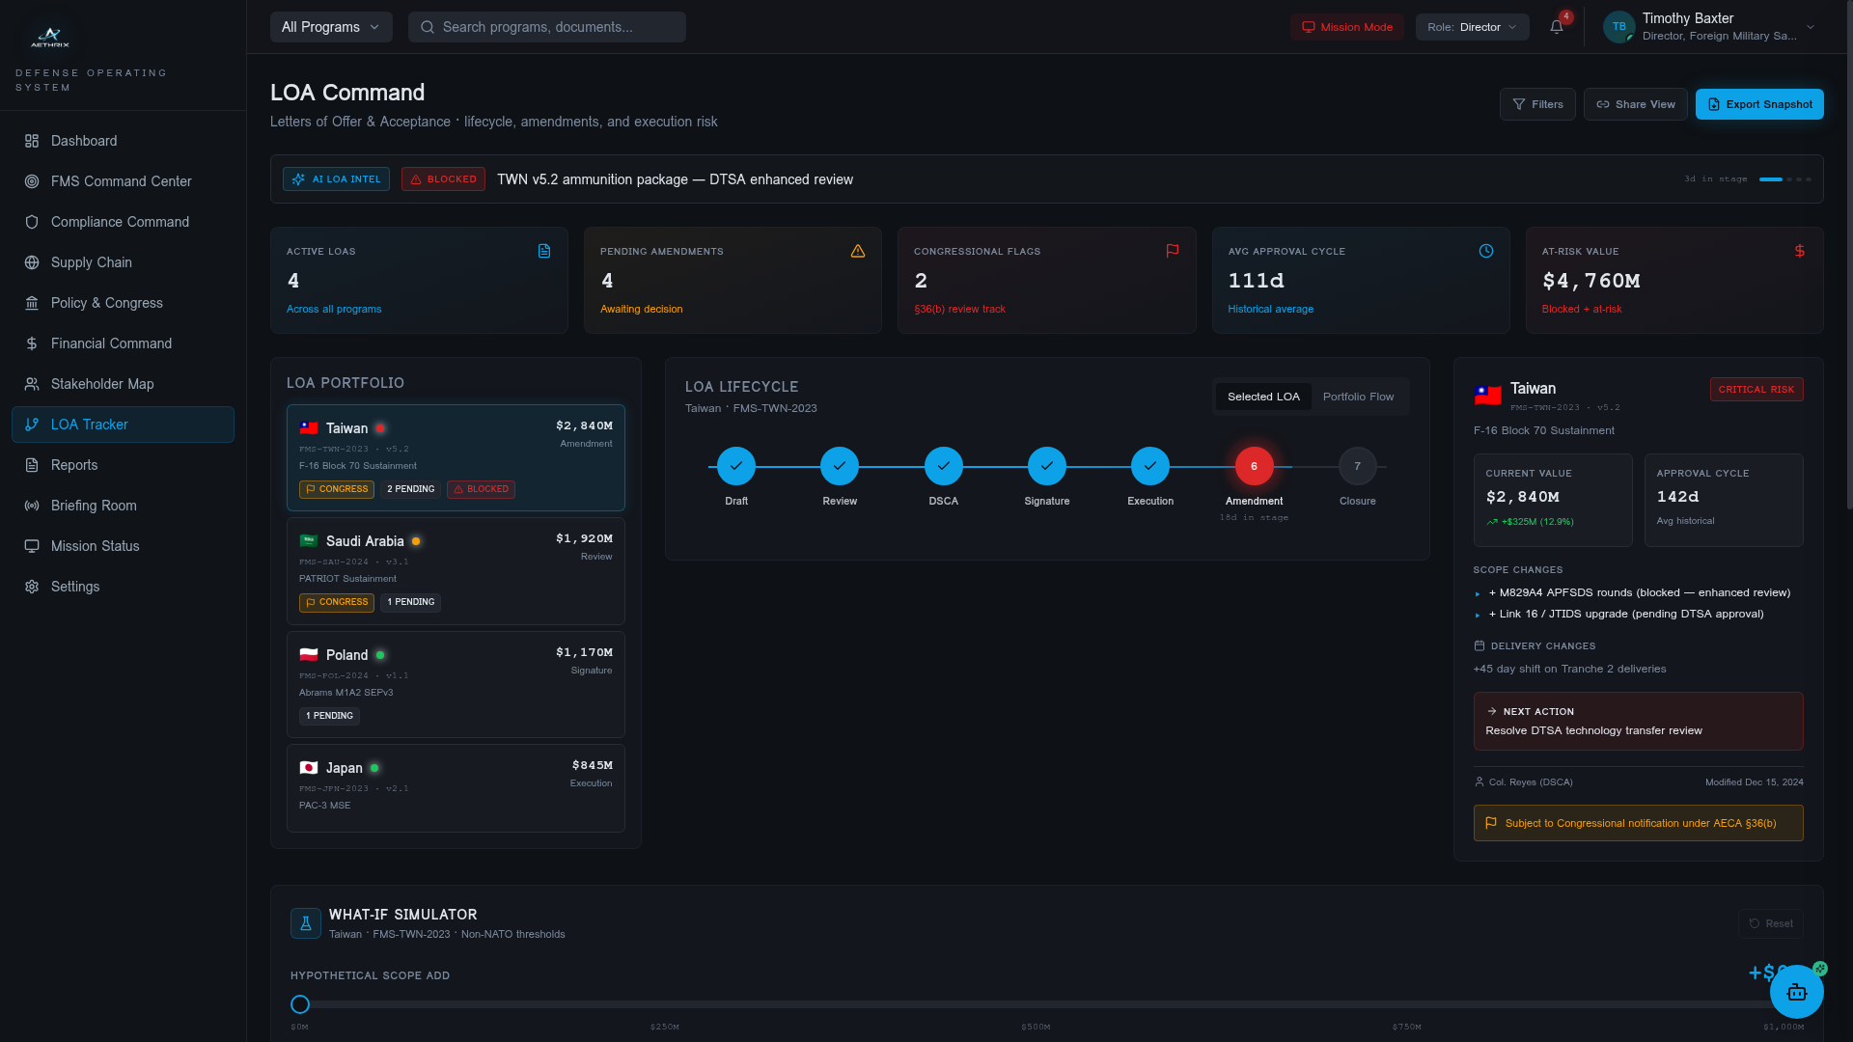Expand the All Programs dropdown
Viewport: 1853px width, 1042px height.
pyautogui.click(x=331, y=27)
